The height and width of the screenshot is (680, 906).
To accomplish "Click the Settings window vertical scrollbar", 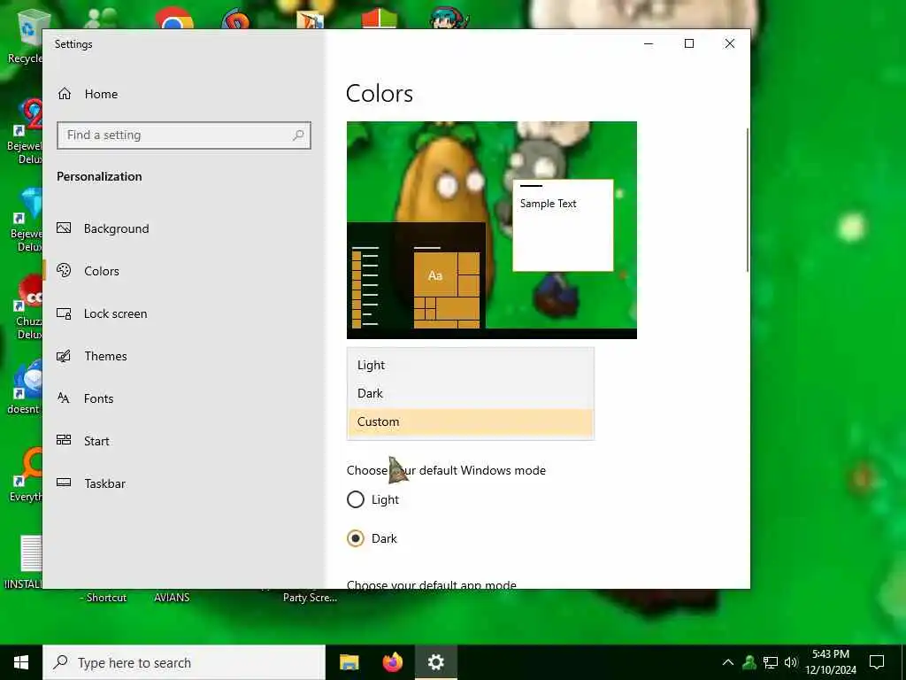I will 747,199.
